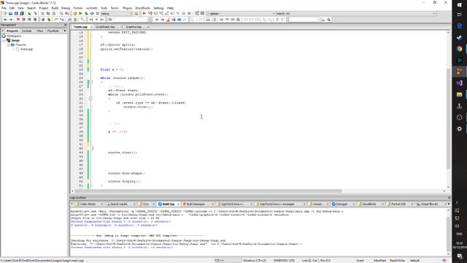
Task: Click the highlight marker pen icon
Action: click(x=168, y=20)
